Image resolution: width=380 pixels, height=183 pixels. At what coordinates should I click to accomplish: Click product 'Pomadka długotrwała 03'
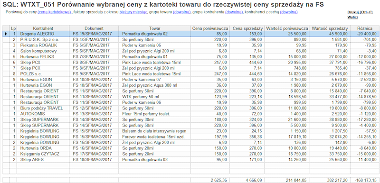click(155, 160)
